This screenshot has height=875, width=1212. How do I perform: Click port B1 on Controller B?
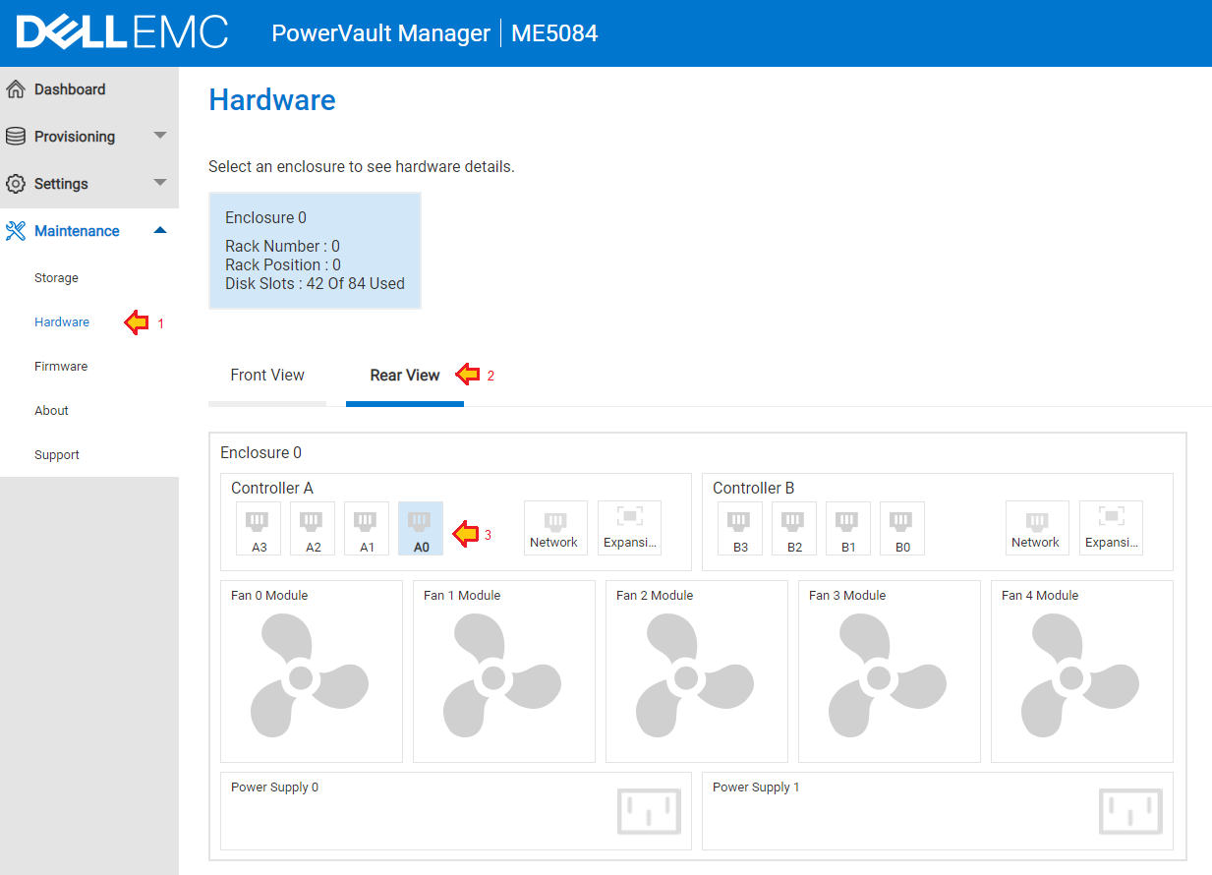847,527
